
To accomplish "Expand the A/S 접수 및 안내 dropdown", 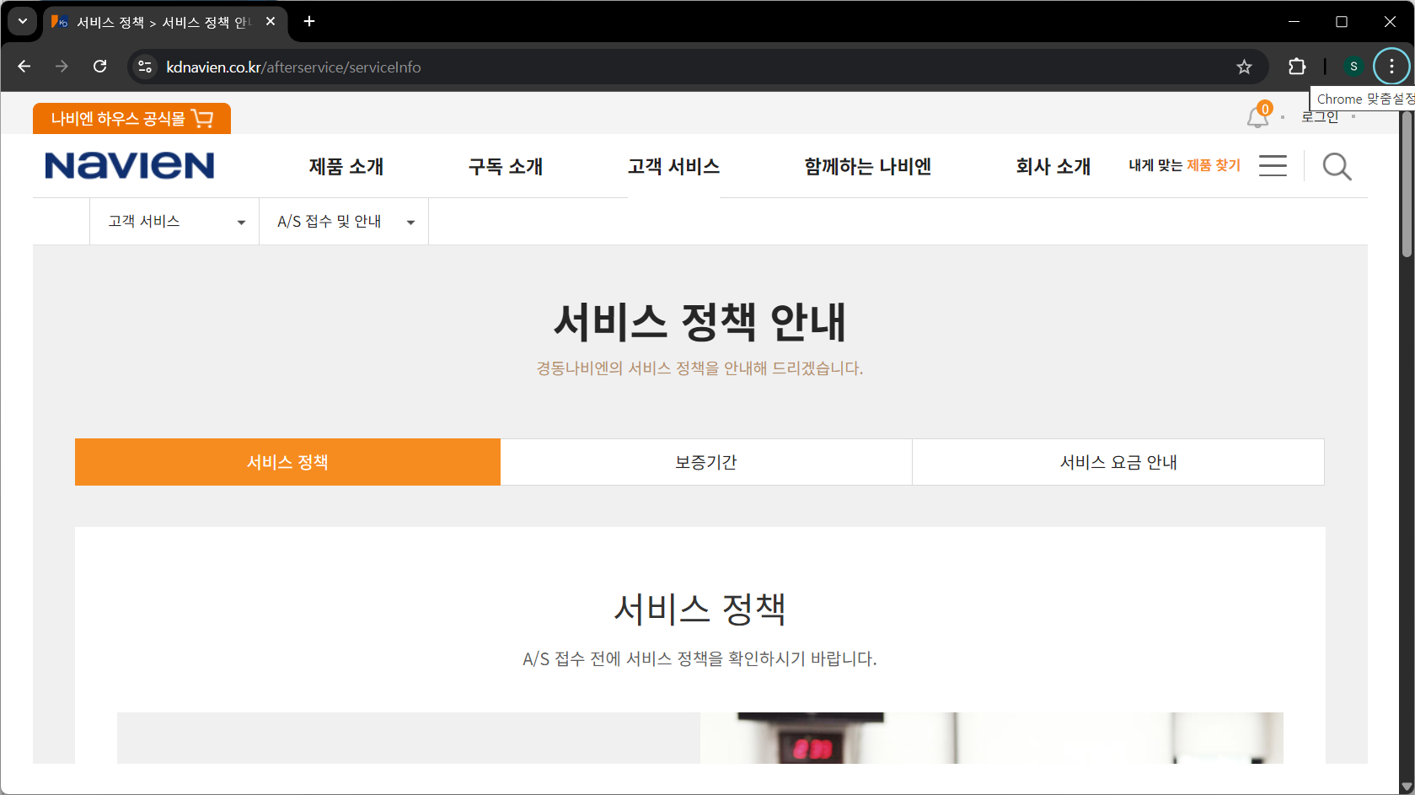I will (344, 222).
